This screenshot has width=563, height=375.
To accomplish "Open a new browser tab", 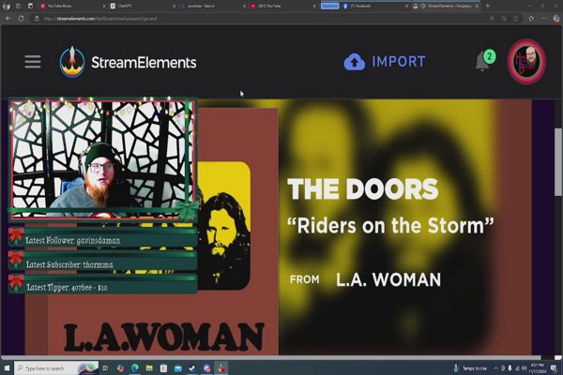I will pyautogui.click(x=488, y=6).
